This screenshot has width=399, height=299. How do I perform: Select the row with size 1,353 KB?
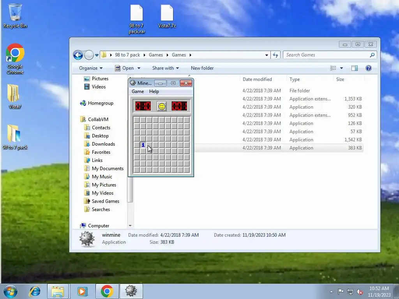point(248,98)
